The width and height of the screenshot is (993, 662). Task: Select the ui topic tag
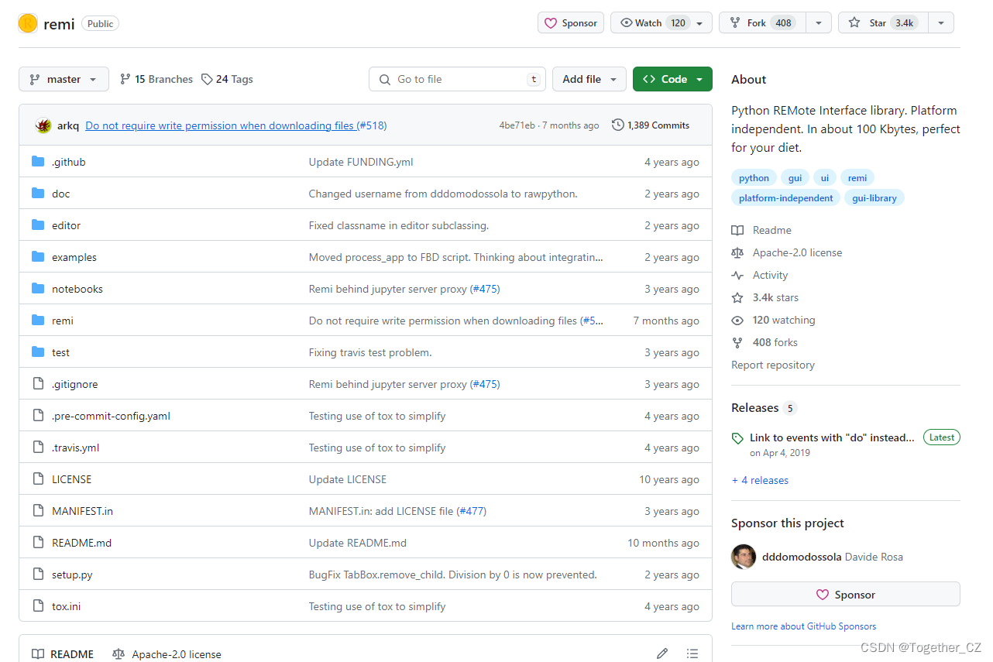(825, 178)
